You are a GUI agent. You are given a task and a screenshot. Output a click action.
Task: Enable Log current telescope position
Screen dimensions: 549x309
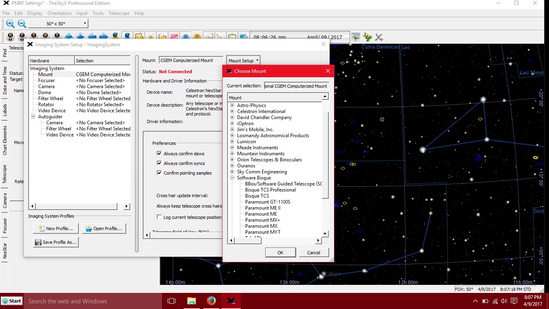point(160,217)
